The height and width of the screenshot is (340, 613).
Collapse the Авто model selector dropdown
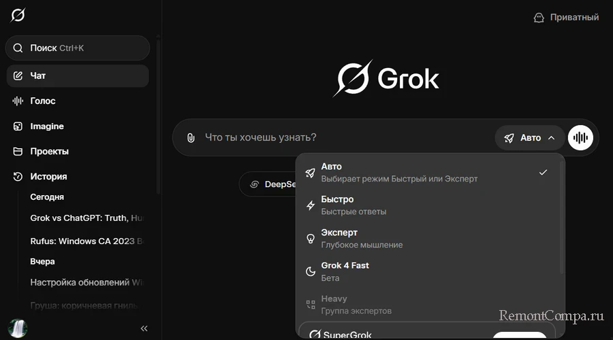530,138
